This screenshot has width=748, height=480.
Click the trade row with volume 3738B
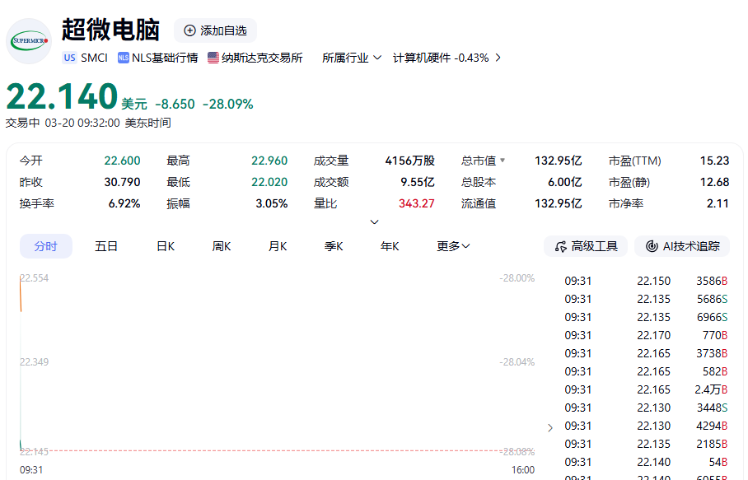pyautogui.click(x=646, y=353)
